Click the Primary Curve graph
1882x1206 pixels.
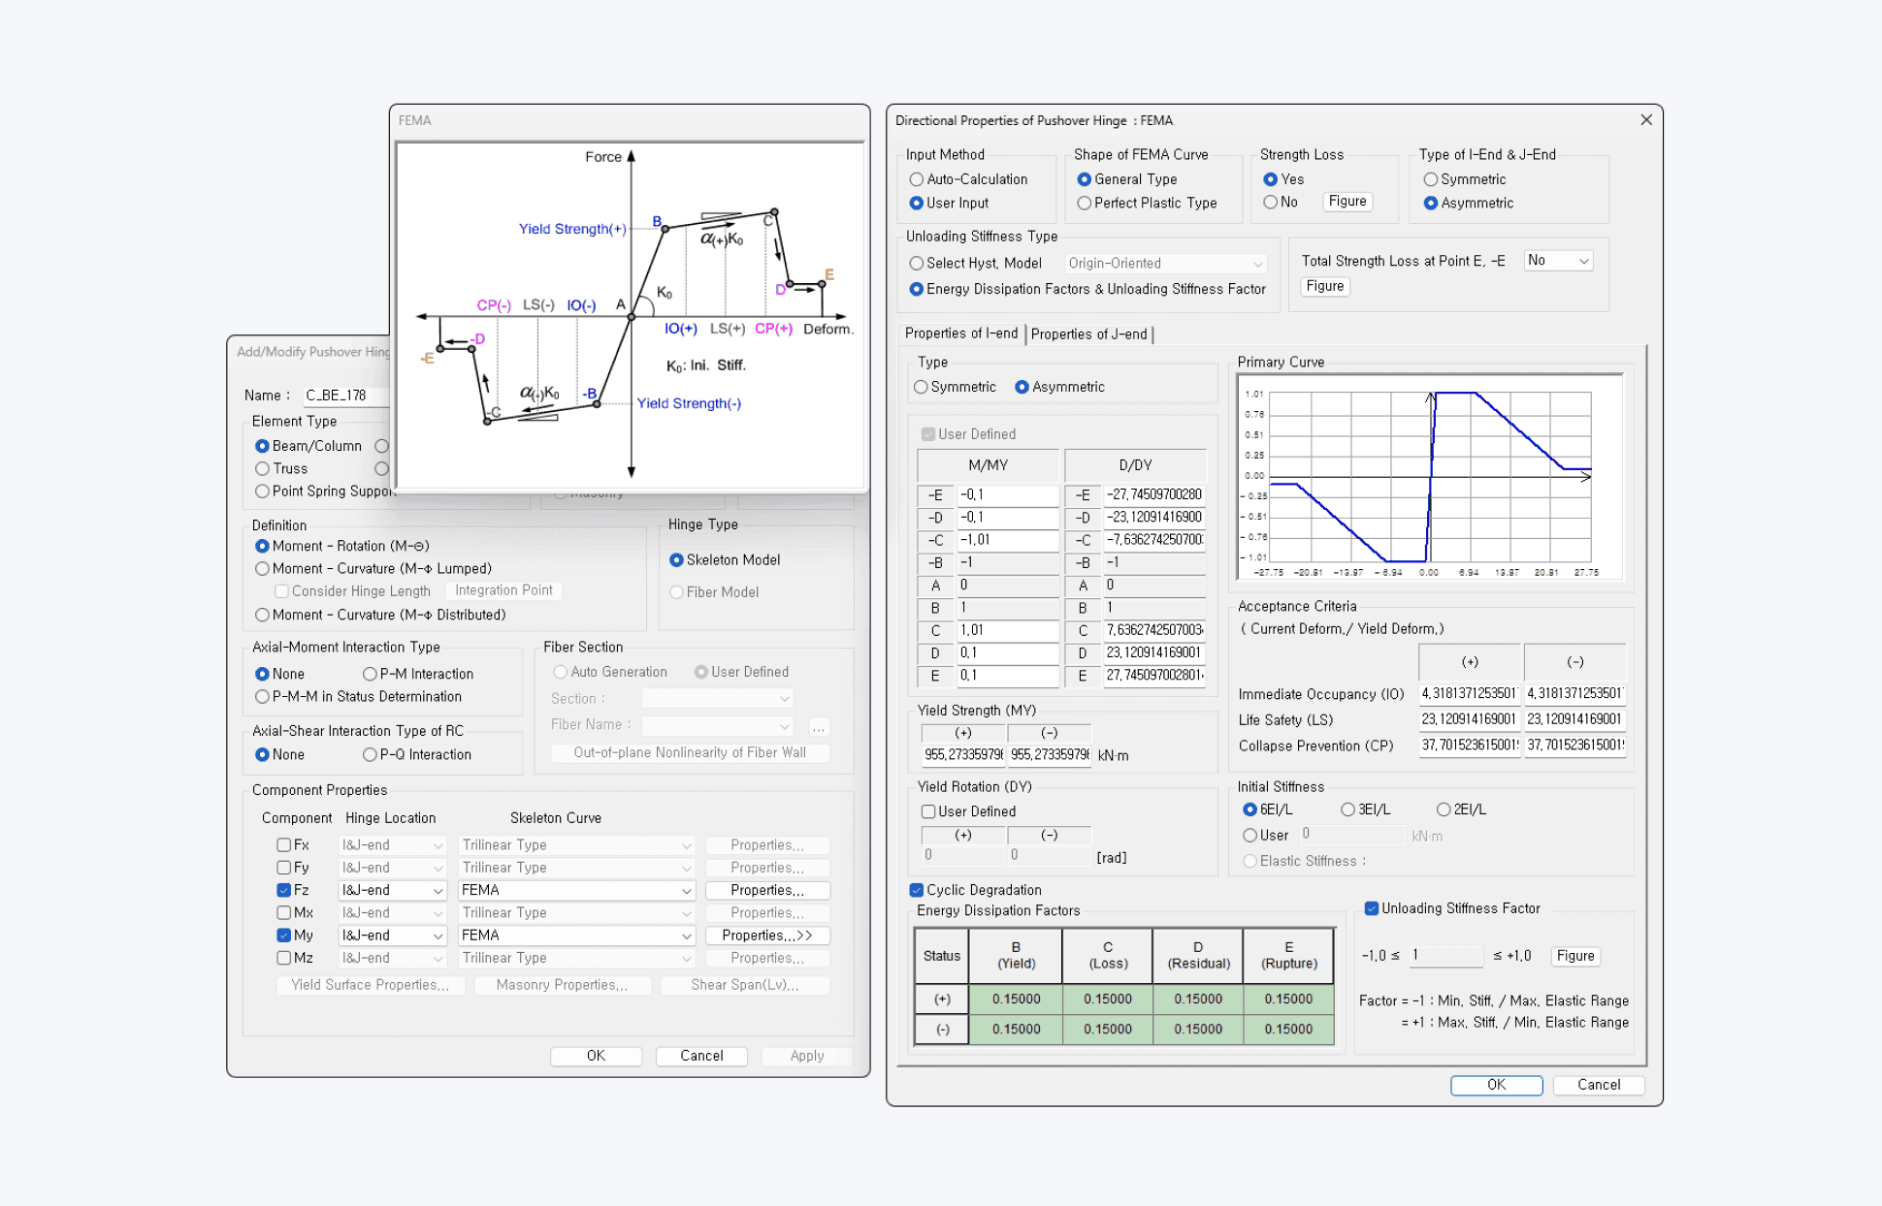pos(1430,477)
